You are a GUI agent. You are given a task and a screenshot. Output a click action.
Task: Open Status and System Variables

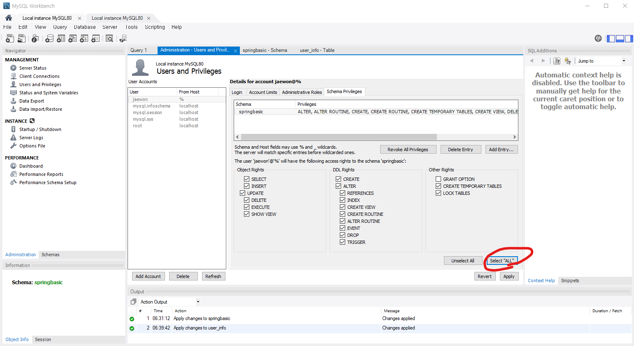[x=49, y=93]
